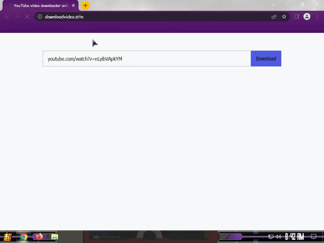Click the blue Download button
The height and width of the screenshot is (243, 324).
pyautogui.click(x=266, y=59)
